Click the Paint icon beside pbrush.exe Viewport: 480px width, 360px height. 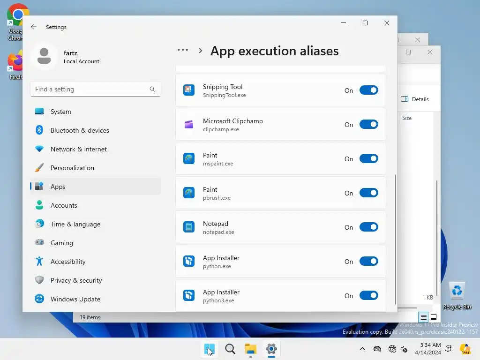click(189, 193)
